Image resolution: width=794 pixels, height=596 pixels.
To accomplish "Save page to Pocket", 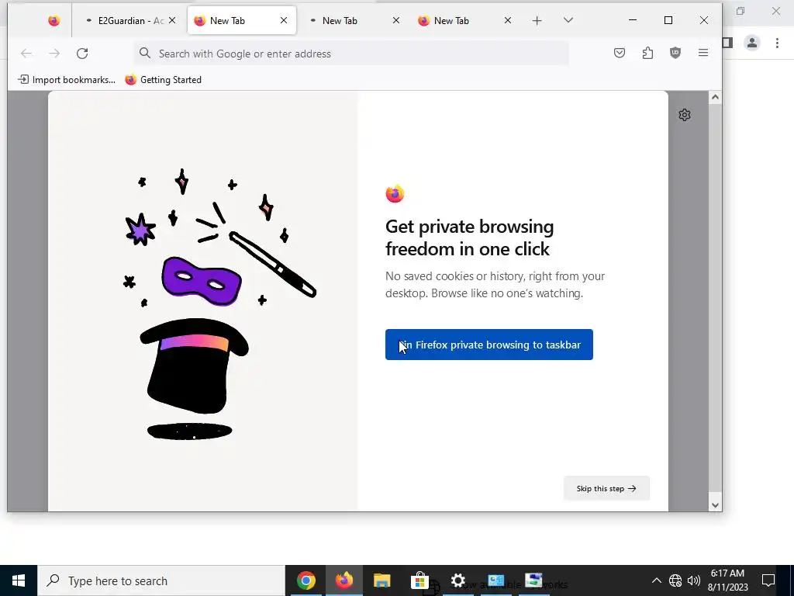I will pyautogui.click(x=620, y=54).
